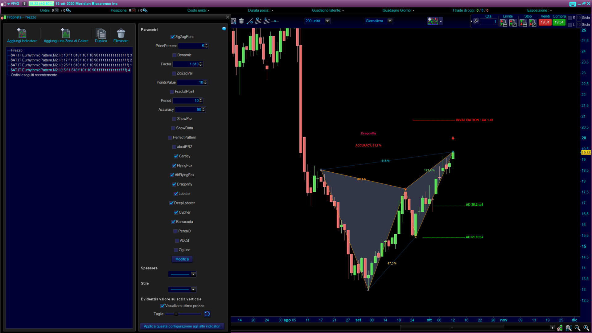Select Ordini eseguiti recentemente item

click(34, 75)
